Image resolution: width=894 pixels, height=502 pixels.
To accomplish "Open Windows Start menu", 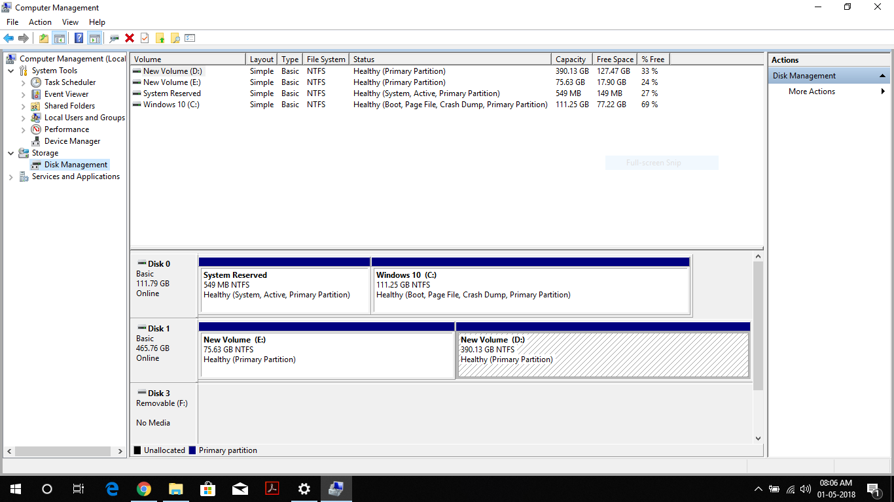I will coord(16,488).
